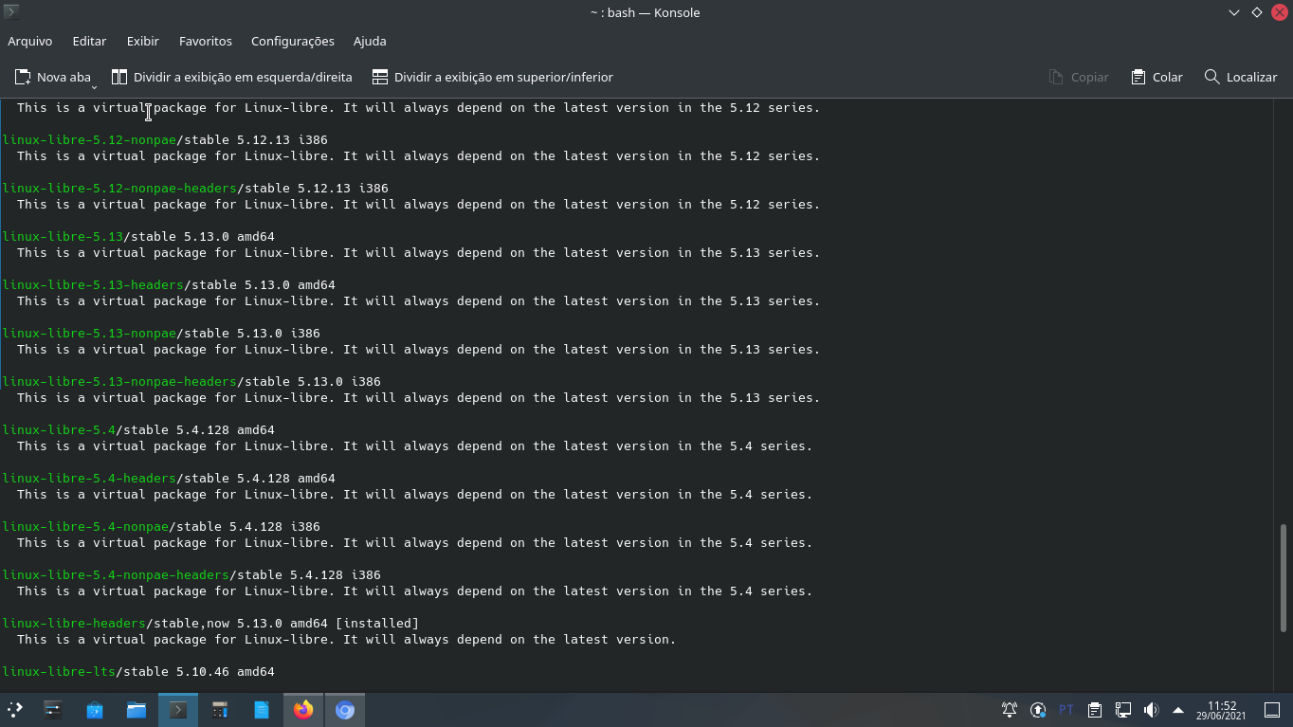Launch Firefox from the taskbar
Viewport: 1293px width, 727px height.
pyautogui.click(x=302, y=709)
